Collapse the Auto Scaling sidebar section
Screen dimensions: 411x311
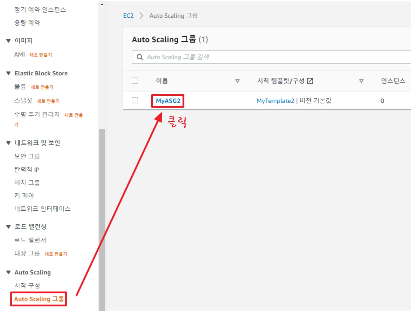(8, 272)
